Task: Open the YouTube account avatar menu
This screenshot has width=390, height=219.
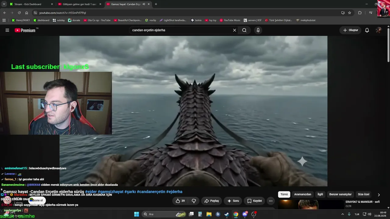Action: click(379, 30)
